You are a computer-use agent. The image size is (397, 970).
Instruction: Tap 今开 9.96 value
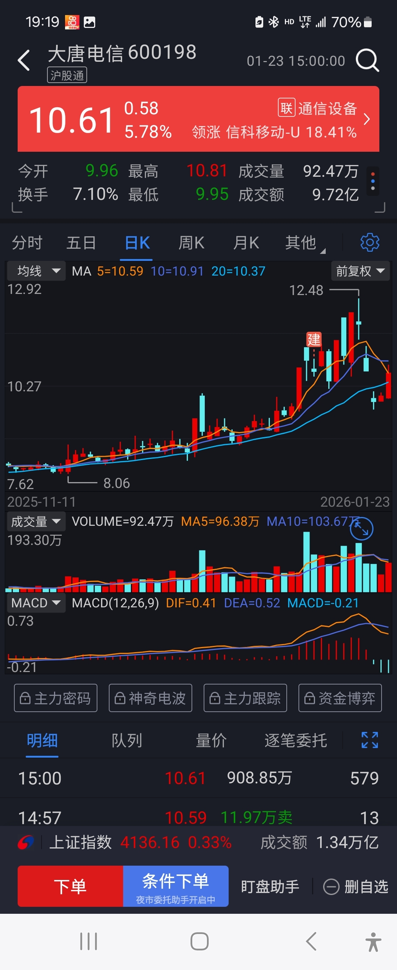[102, 170]
